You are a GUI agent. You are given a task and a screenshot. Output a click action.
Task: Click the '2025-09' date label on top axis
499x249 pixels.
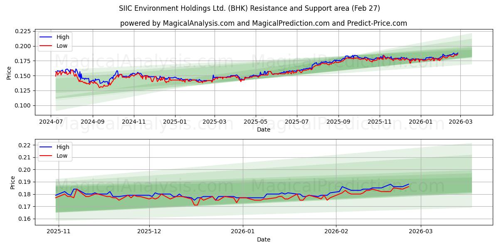coord(338,122)
